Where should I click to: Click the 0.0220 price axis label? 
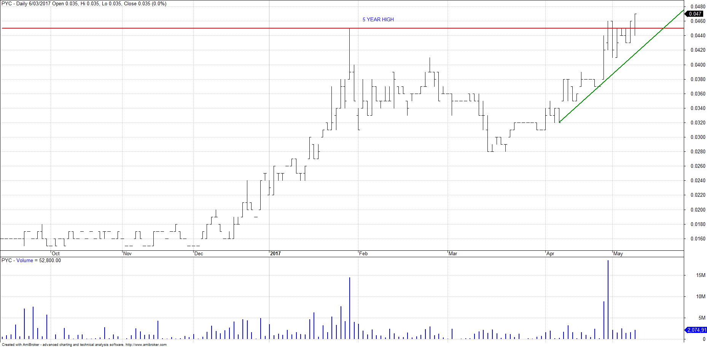pos(698,195)
